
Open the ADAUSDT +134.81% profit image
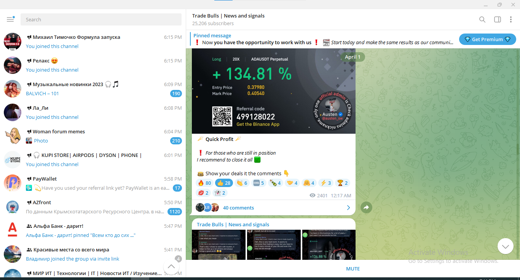[x=273, y=91]
